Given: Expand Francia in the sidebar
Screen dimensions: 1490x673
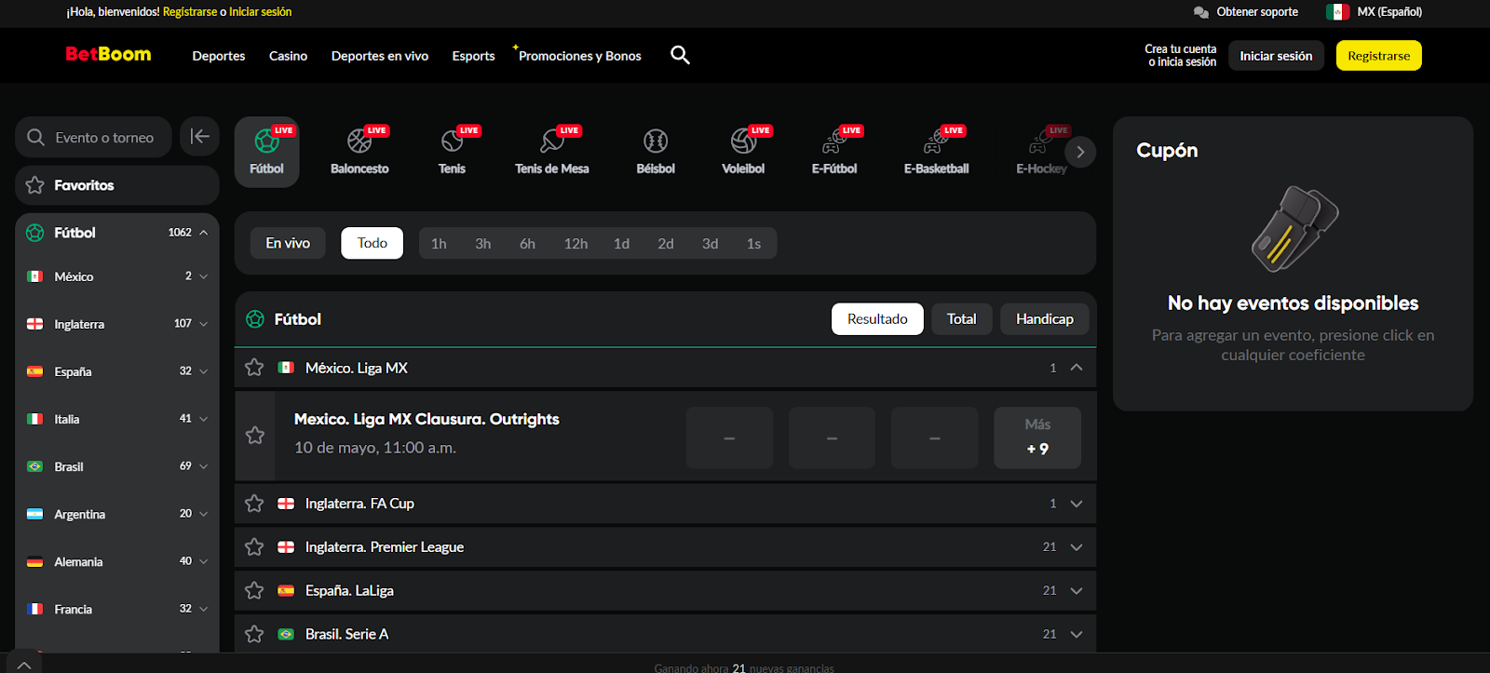Looking at the screenshot, I should pyautogui.click(x=203, y=609).
